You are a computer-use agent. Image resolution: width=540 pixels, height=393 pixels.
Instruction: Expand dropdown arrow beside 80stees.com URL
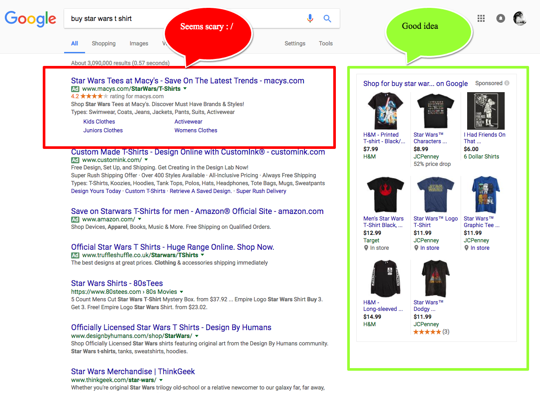[x=181, y=292]
